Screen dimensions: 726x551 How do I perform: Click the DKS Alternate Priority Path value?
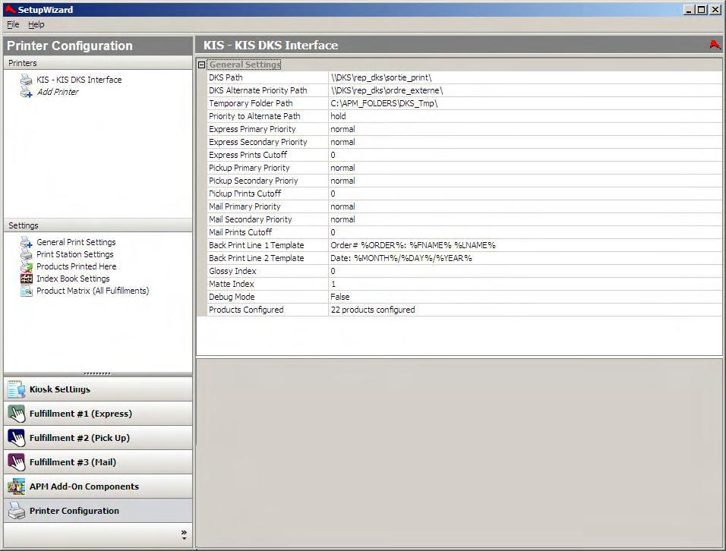click(525, 90)
